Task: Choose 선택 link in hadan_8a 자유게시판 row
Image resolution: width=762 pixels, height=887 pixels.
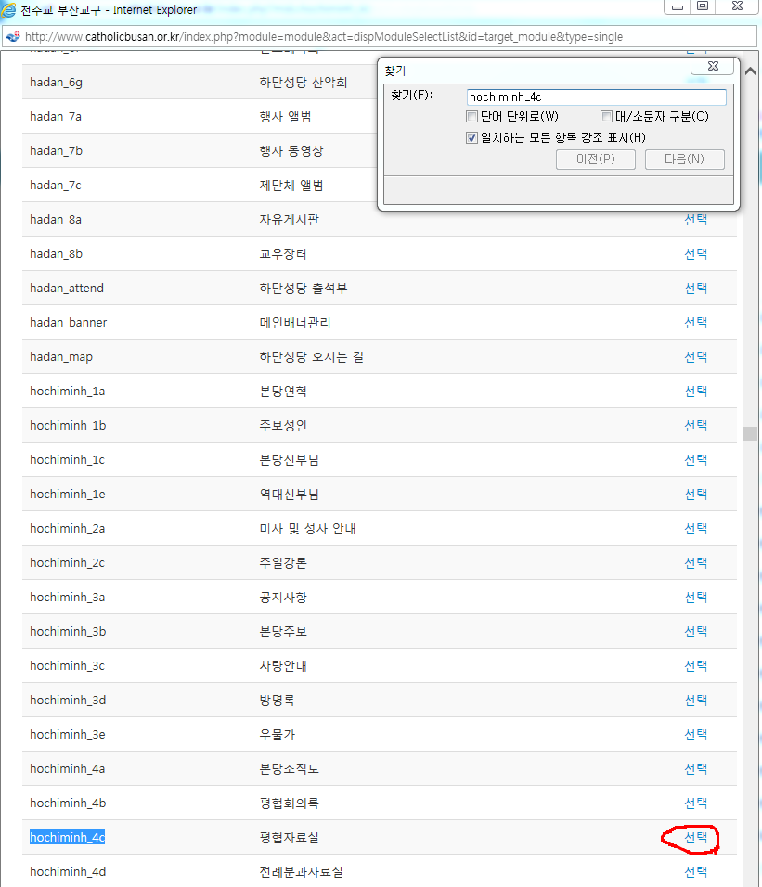Action: point(695,220)
